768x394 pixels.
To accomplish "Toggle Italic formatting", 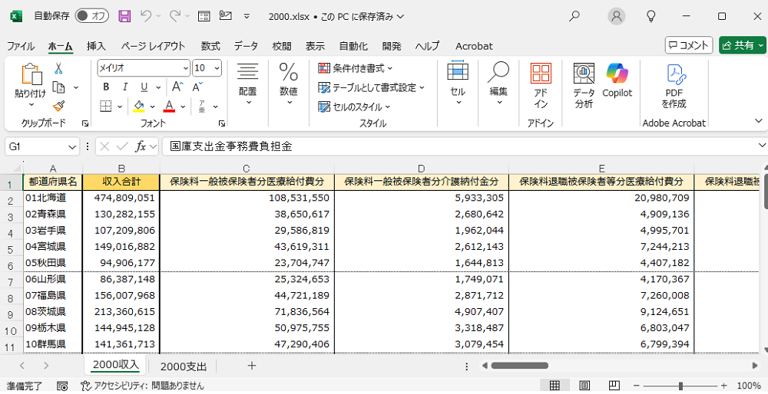I will (124, 87).
